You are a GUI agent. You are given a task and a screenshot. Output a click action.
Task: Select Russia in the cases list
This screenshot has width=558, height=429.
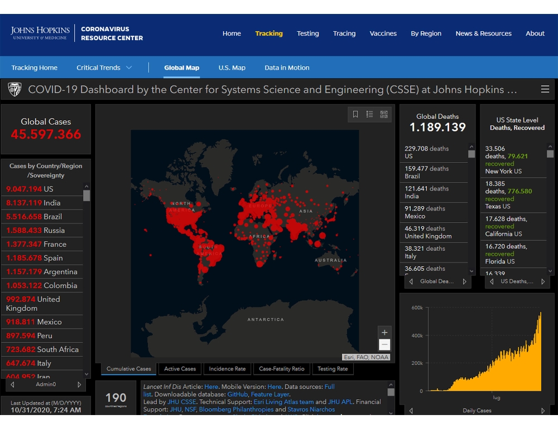[42, 230]
